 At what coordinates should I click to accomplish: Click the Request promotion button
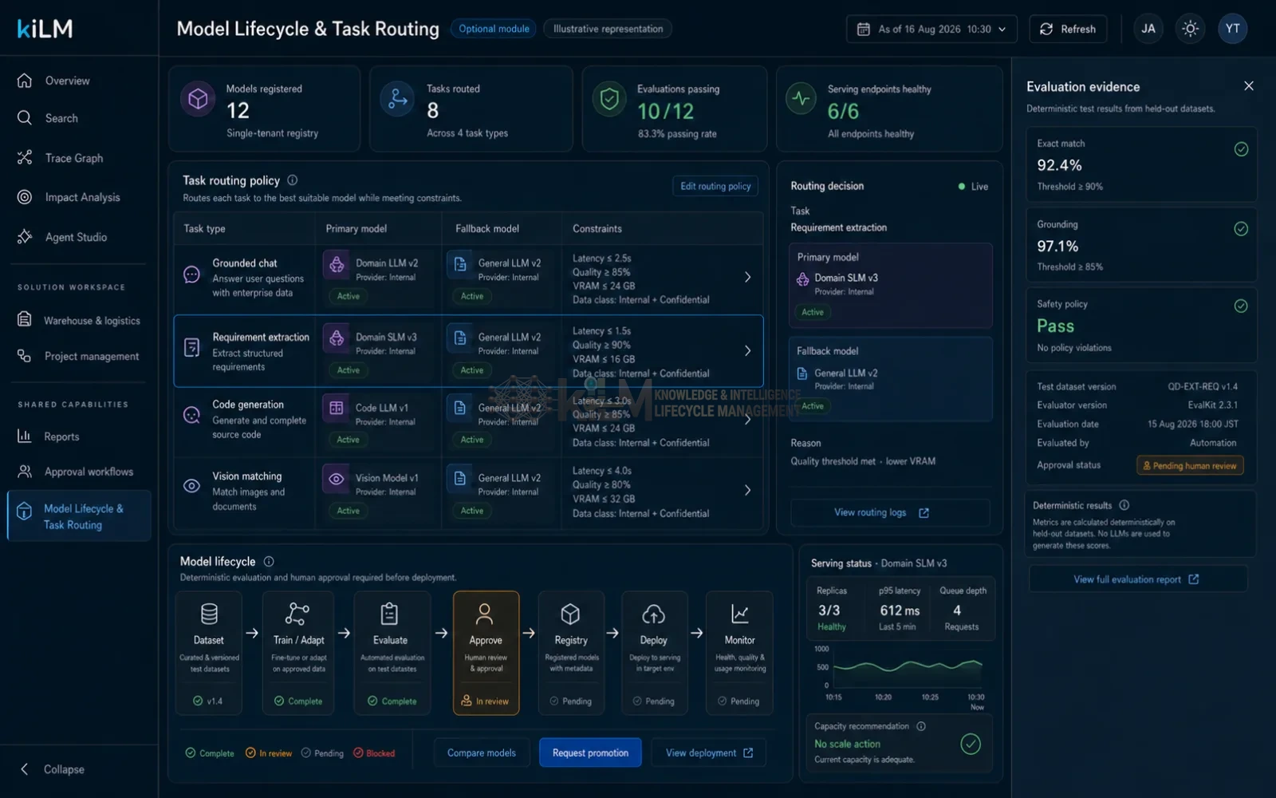pos(590,753)
